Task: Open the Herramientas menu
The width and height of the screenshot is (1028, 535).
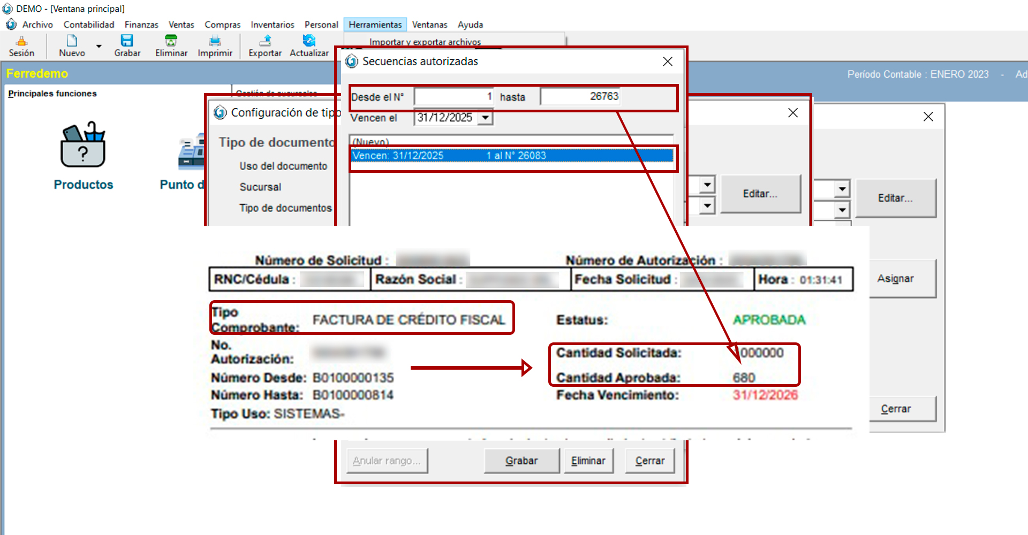Action: pos(375,25)
